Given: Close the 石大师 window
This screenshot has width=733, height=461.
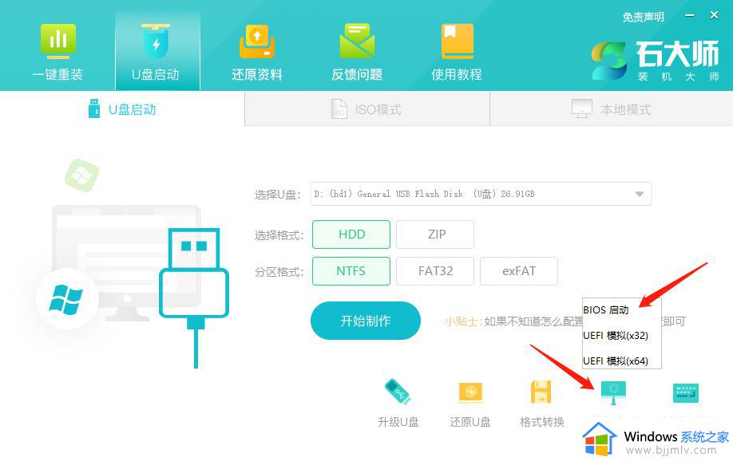Looking at the screenshot, I should click(715, 15).
